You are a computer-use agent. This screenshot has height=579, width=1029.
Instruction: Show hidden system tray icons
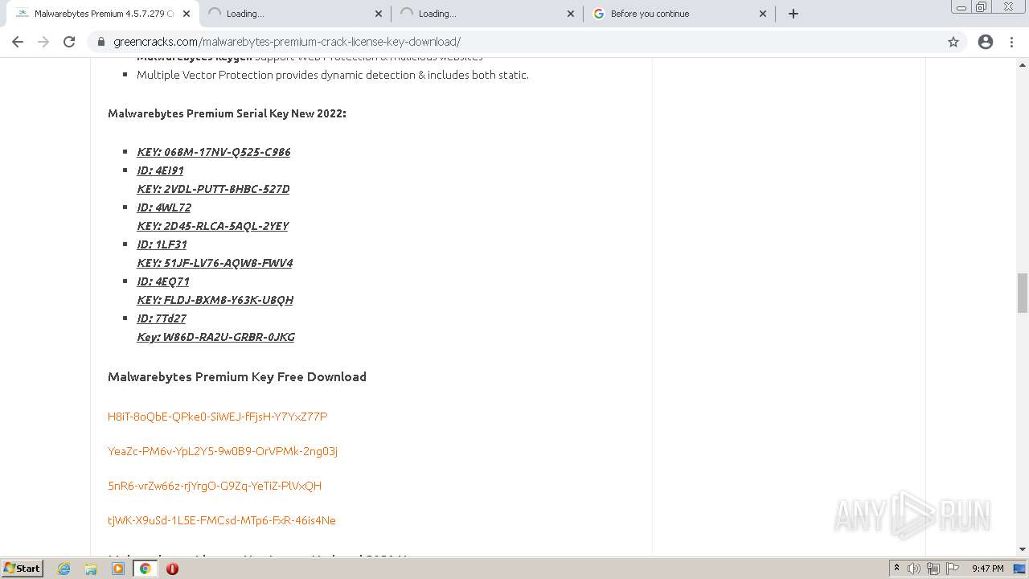pyautogui.click(x=896, y=569)
